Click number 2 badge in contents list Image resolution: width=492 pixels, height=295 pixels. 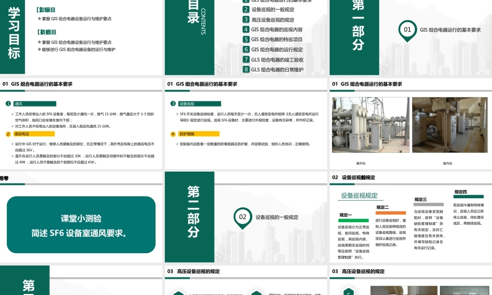246,9
